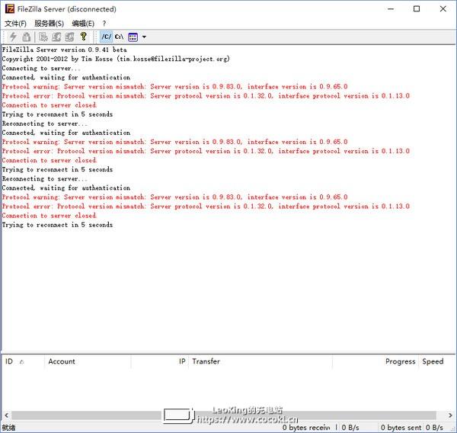Click the lightning bolt connect-to-server icon
This screenshot has width=457, height=433.
coord(13,37)
